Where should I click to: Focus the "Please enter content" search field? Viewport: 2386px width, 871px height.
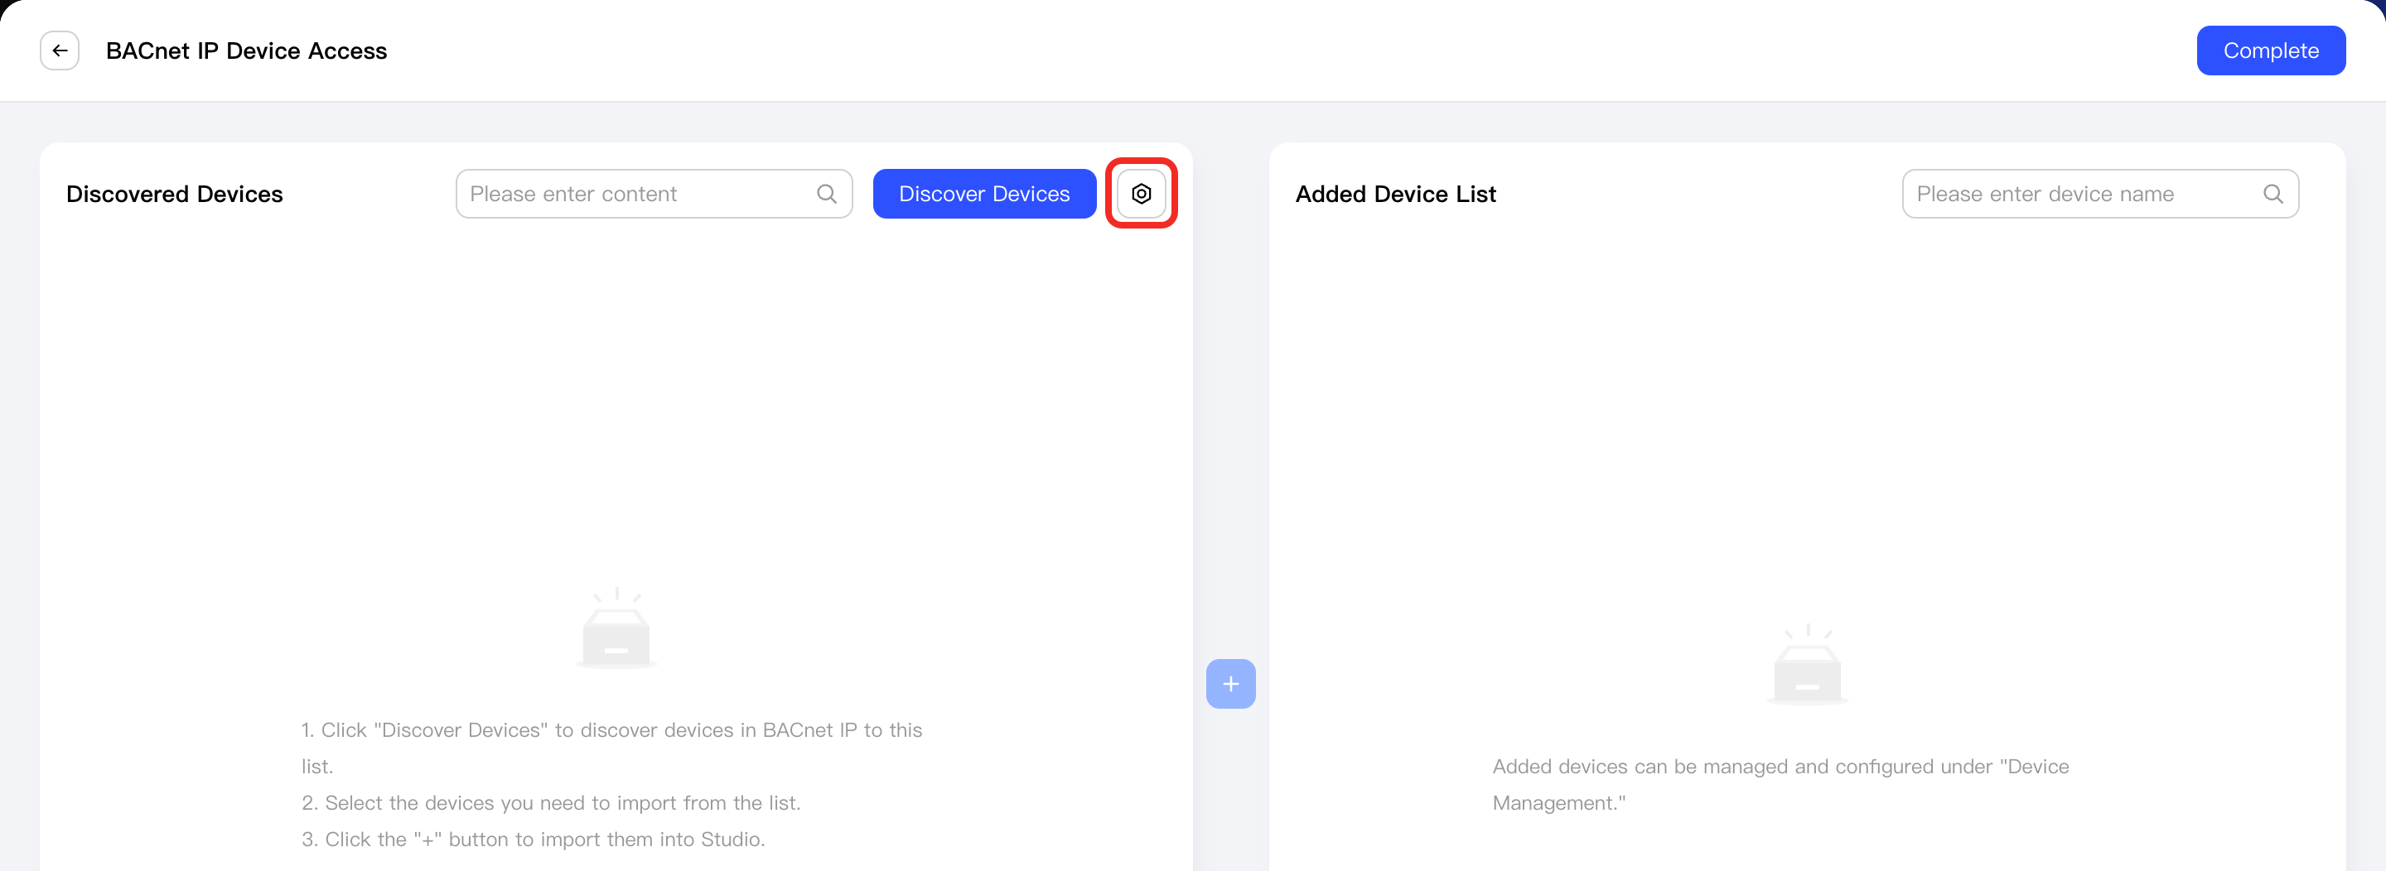pyautogui.click(x=654, y=194)
